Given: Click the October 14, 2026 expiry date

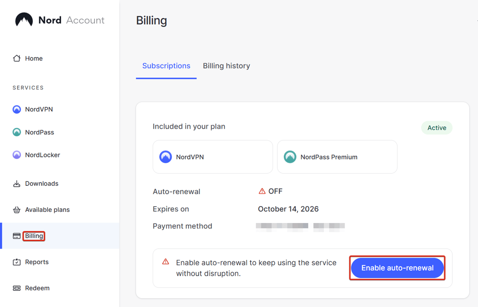Looking at the screenshot, I should [x=288, y=209].
